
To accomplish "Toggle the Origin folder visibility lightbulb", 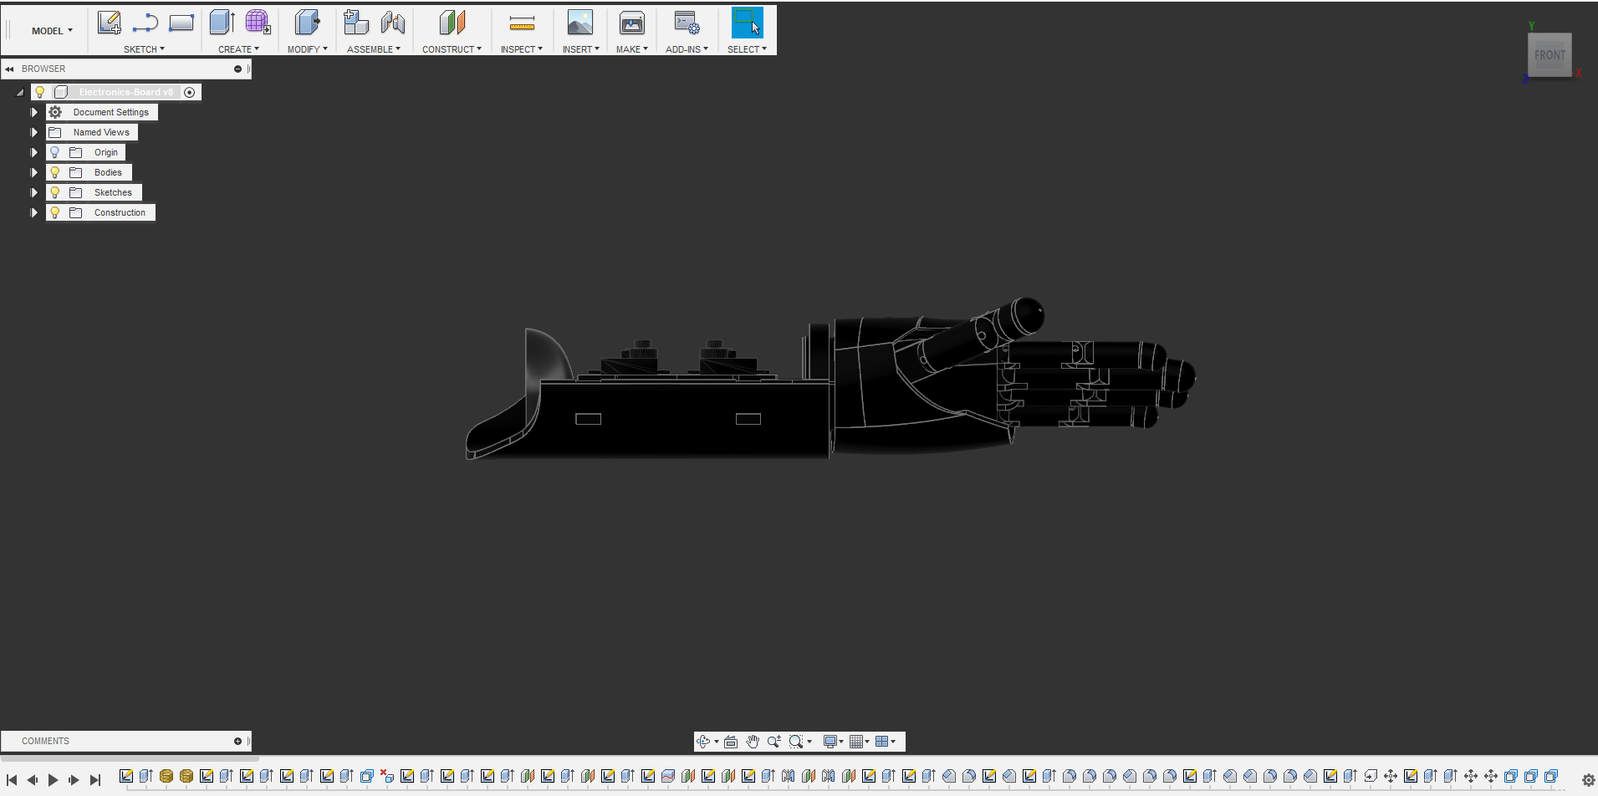I will coord(55,152).
